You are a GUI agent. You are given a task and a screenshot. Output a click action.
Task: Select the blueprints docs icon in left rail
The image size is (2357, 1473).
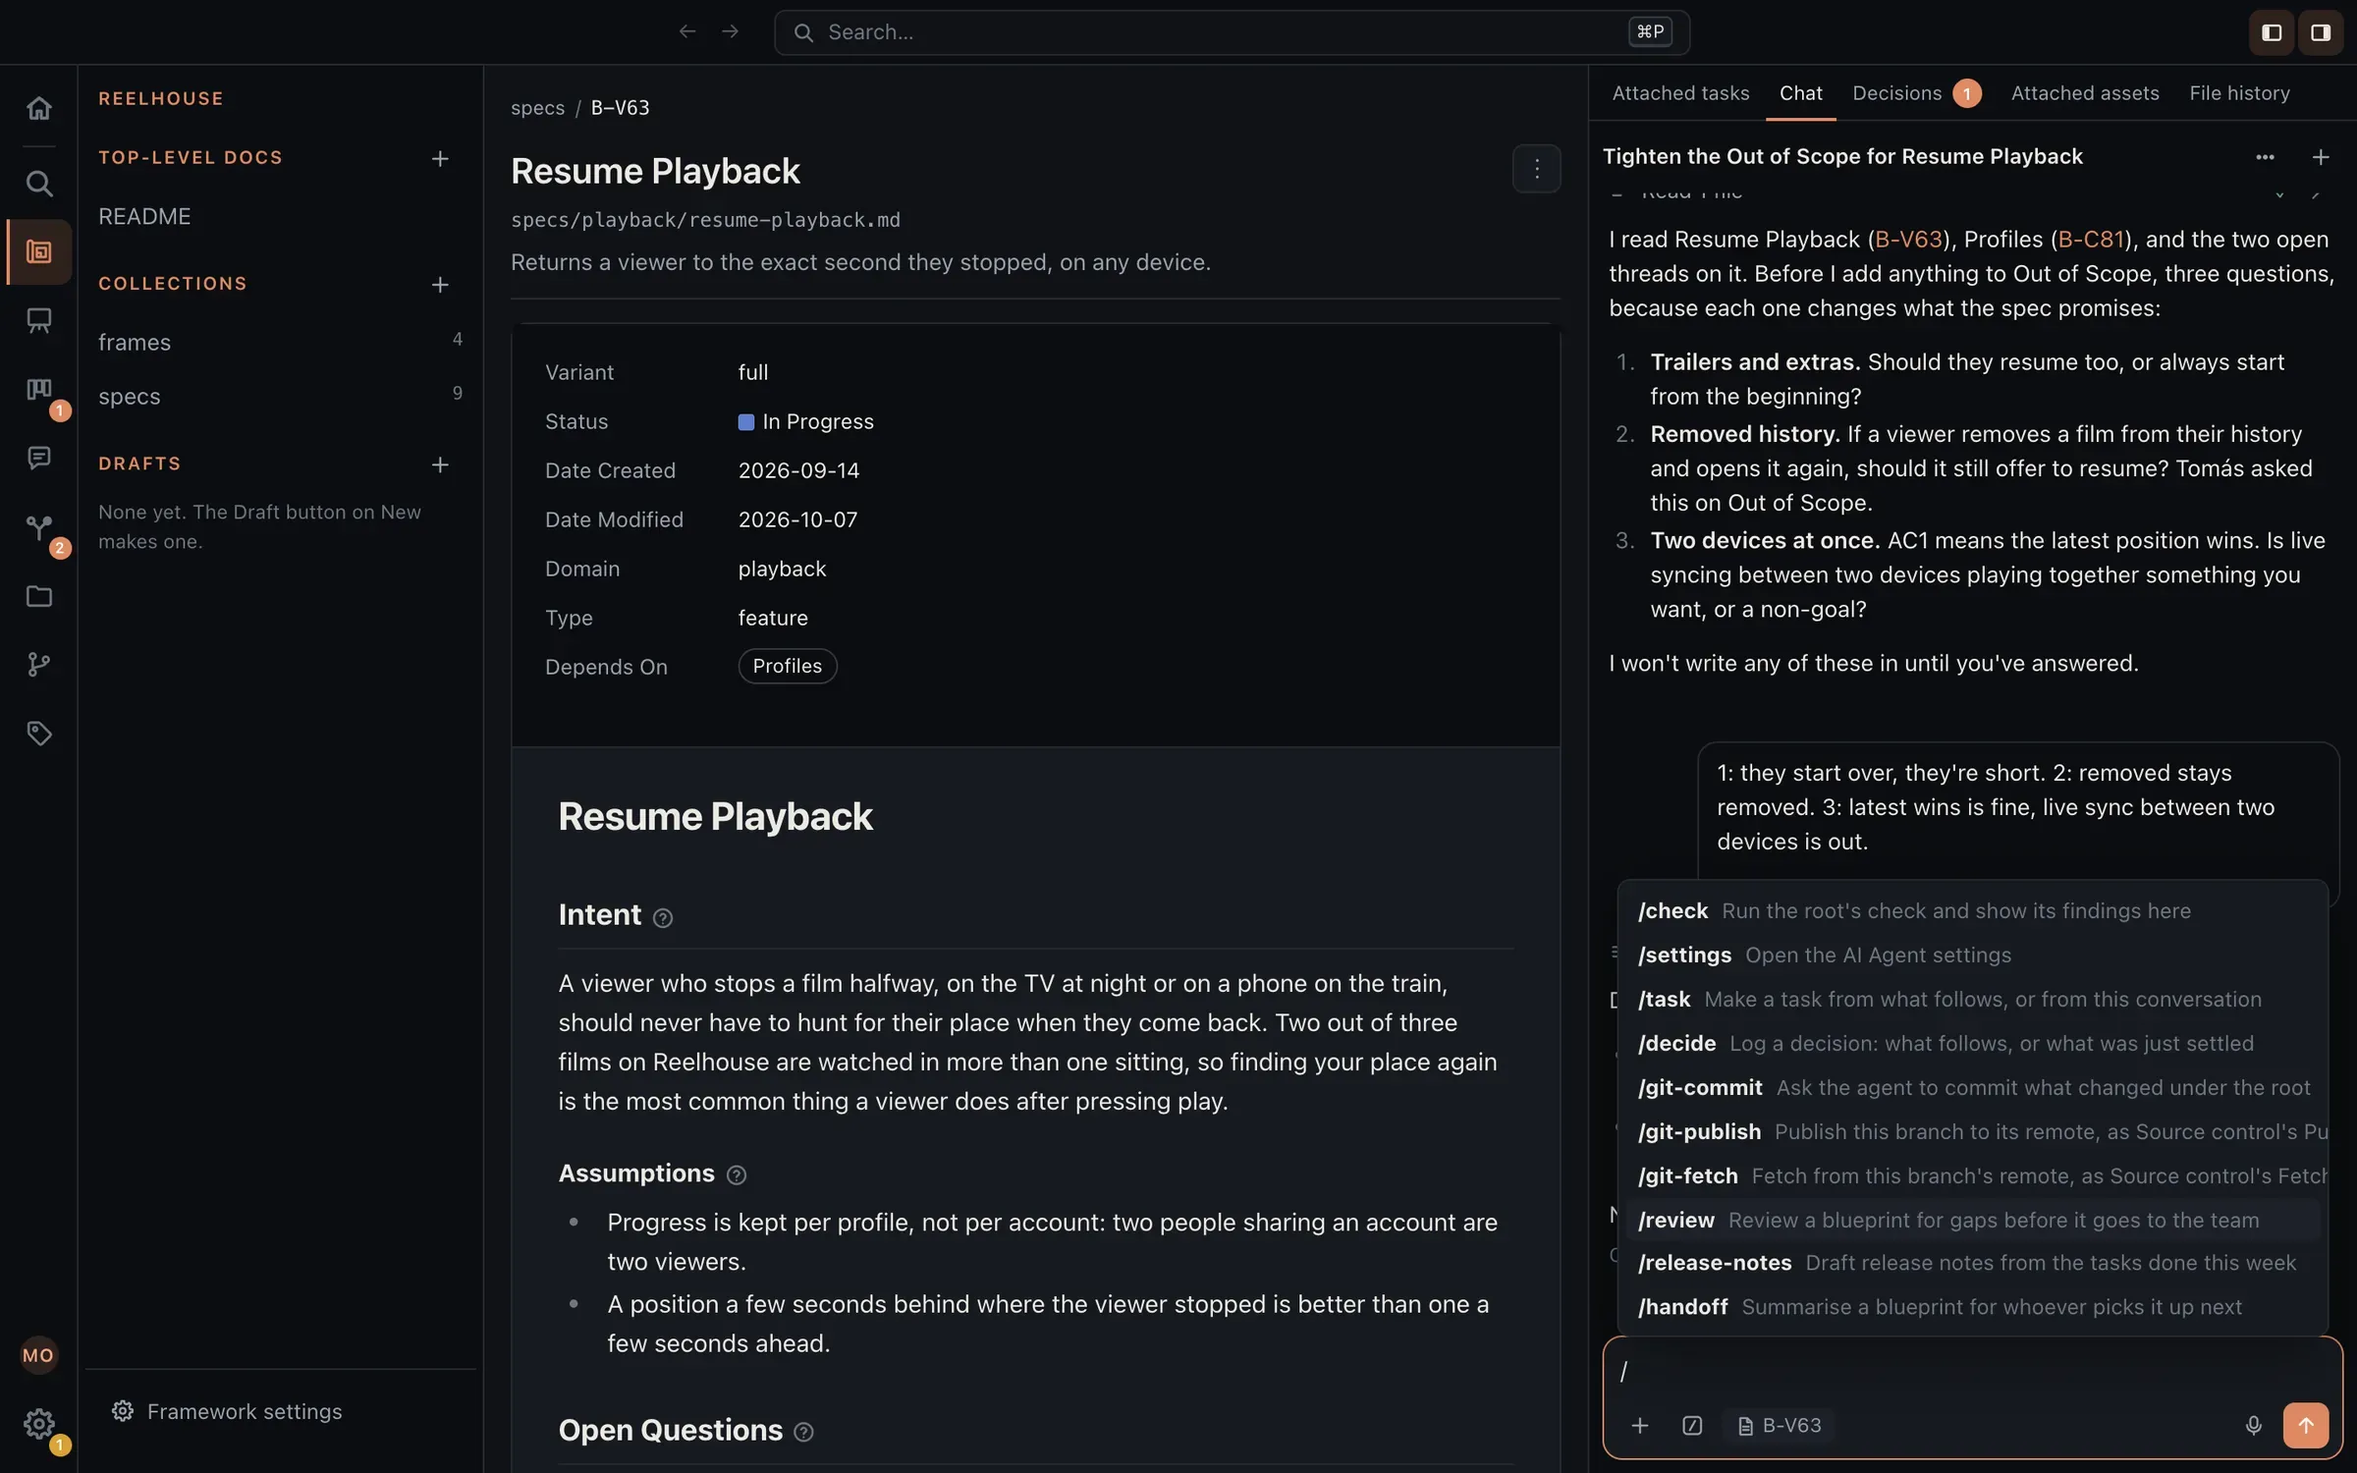[x=38, y=252]
